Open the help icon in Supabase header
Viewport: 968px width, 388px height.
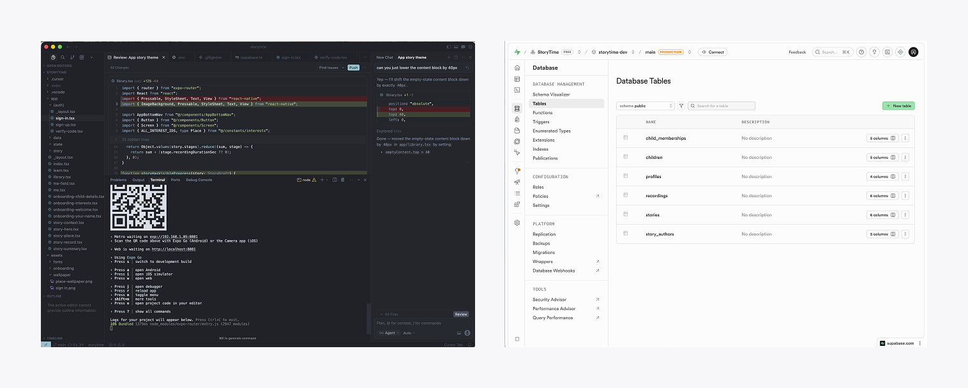point(861,52)
